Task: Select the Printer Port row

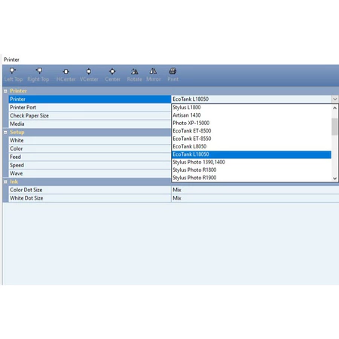Action: [90, 108]
